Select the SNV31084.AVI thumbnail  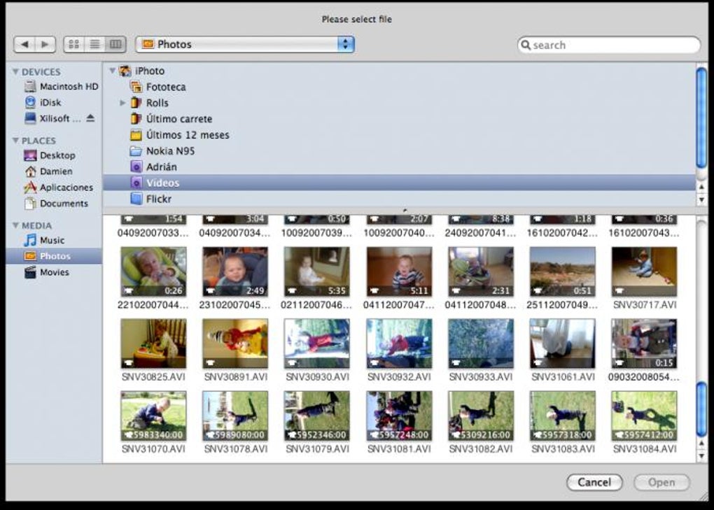coord(644,416)
